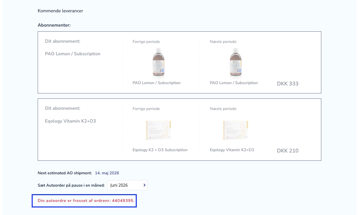This screenshot has height=215, width=359.
Task: Click Sæt Autoorder på pause label
Action: [x=71, y=185]
